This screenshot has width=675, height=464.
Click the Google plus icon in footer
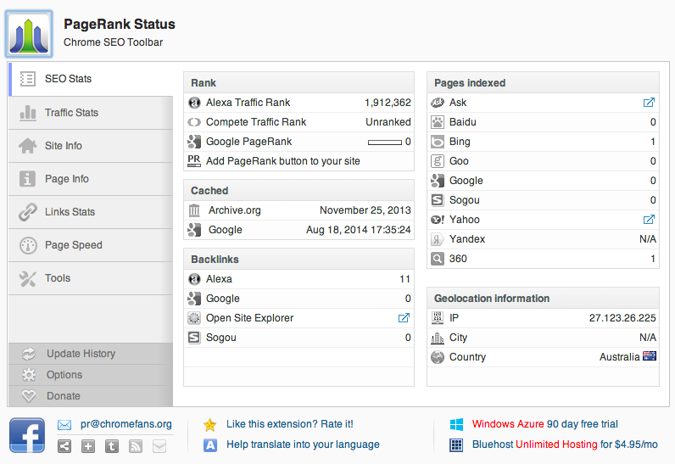[x=88, y=446]
